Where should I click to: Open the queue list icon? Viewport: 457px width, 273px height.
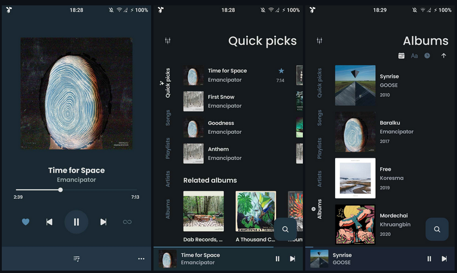click(76, 259)
